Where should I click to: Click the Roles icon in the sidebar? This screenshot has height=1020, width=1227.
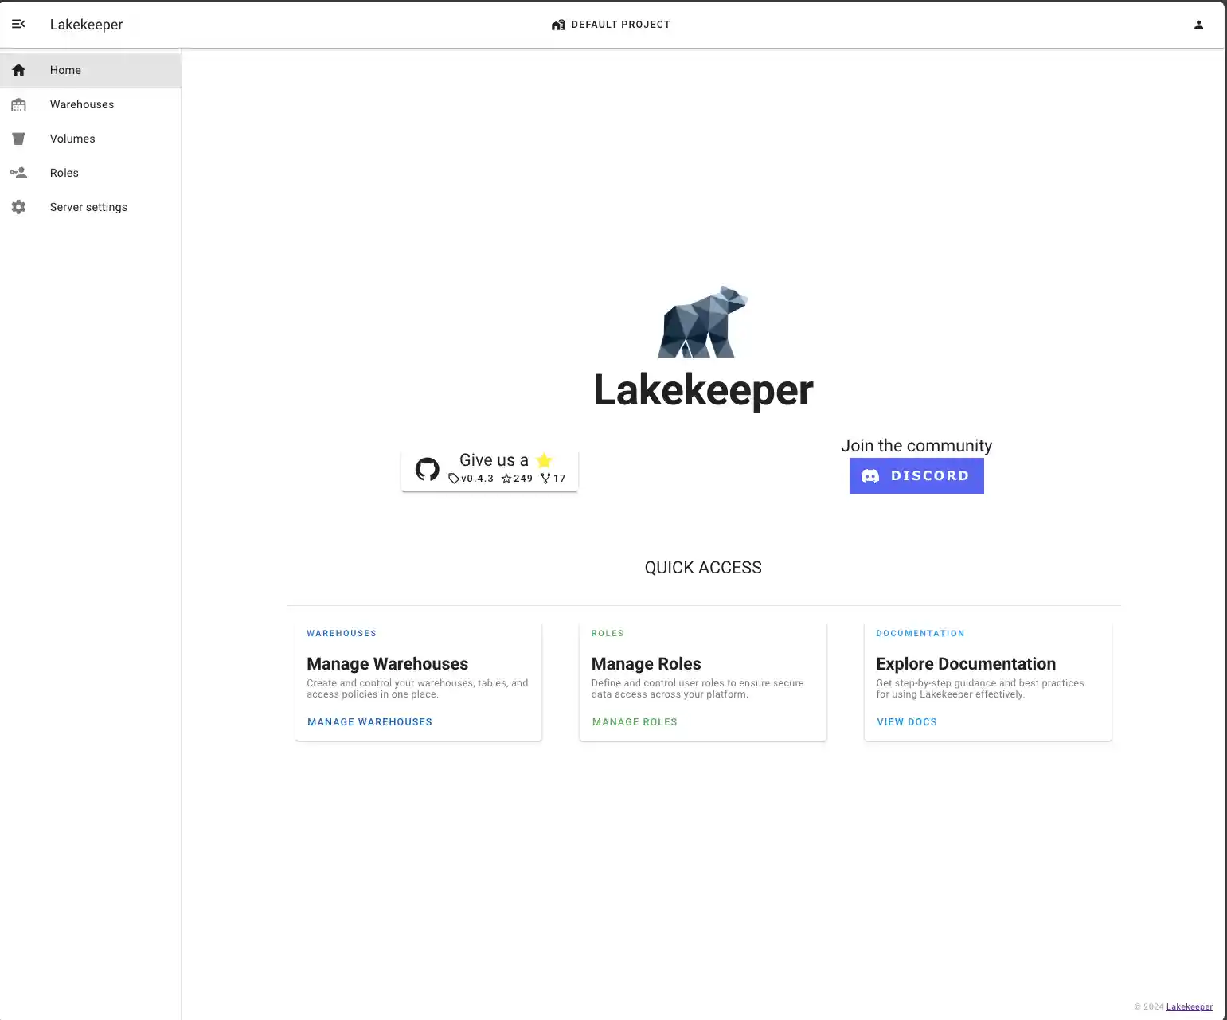tap(18, 173)
